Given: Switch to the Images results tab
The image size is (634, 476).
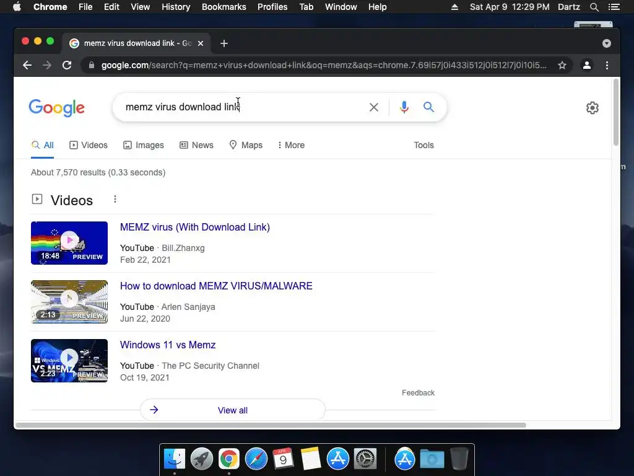Looking at the screenshot, I should click(x=144, y=145).
